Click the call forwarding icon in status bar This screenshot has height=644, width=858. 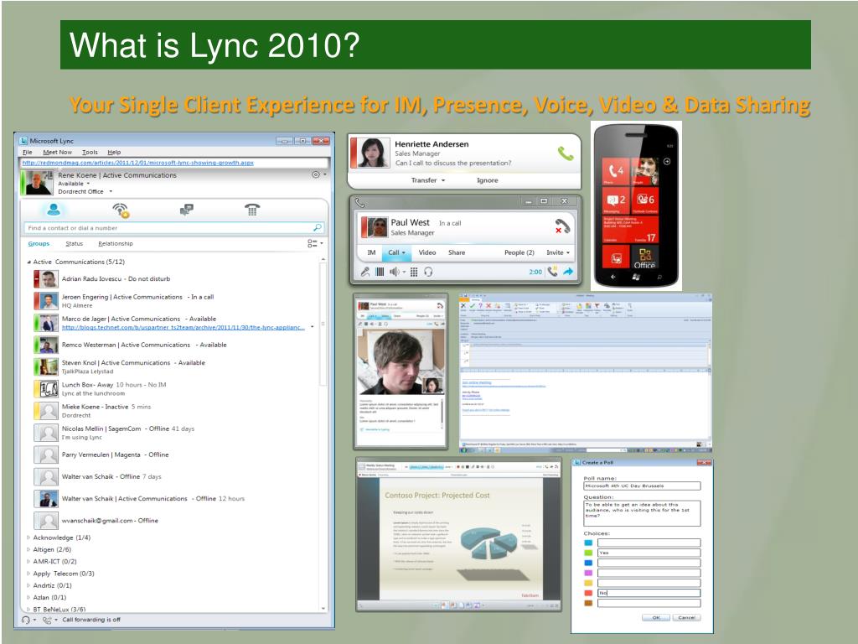tap(47, 620)
